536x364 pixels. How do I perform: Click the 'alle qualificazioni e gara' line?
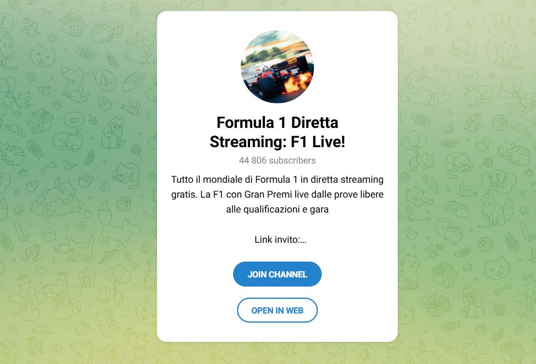[x=277, y=209]
